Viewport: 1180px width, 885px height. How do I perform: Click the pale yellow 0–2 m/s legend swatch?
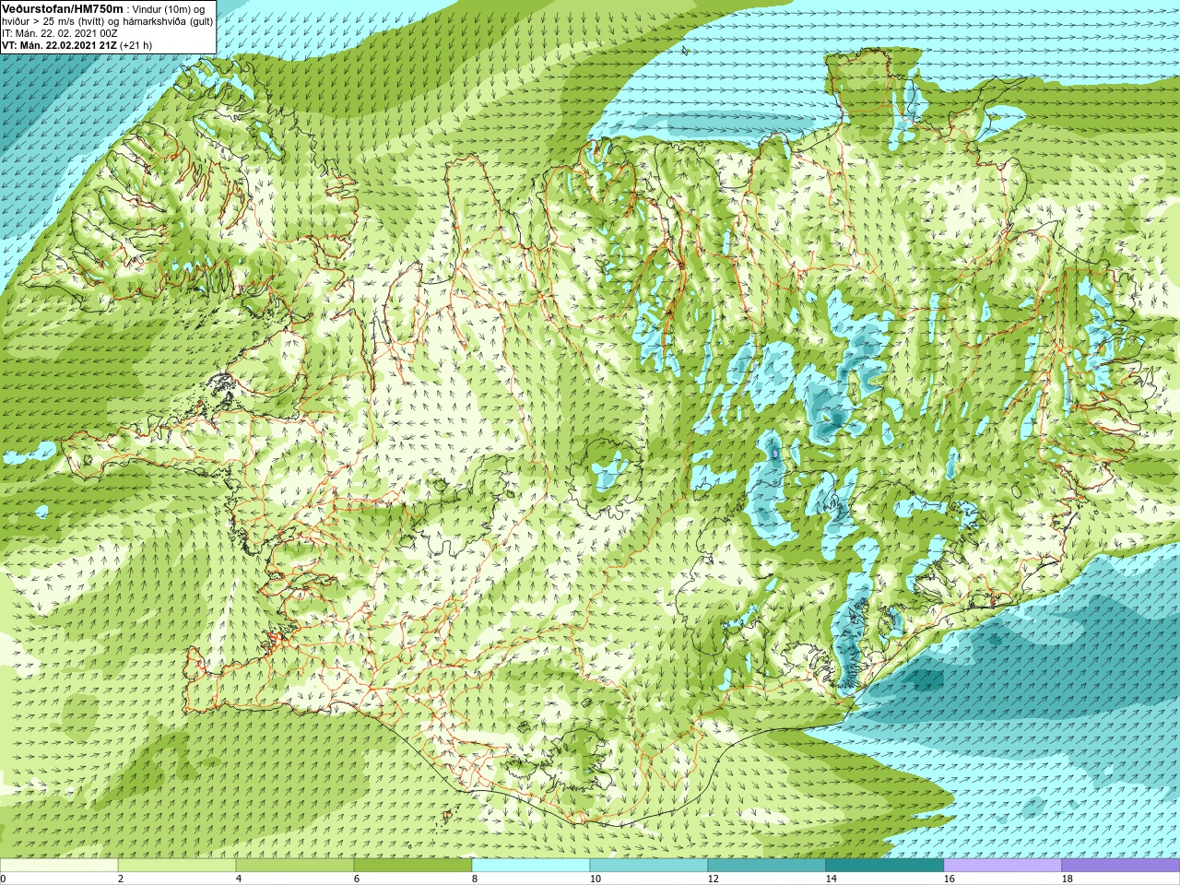click(x=59, y=866)
